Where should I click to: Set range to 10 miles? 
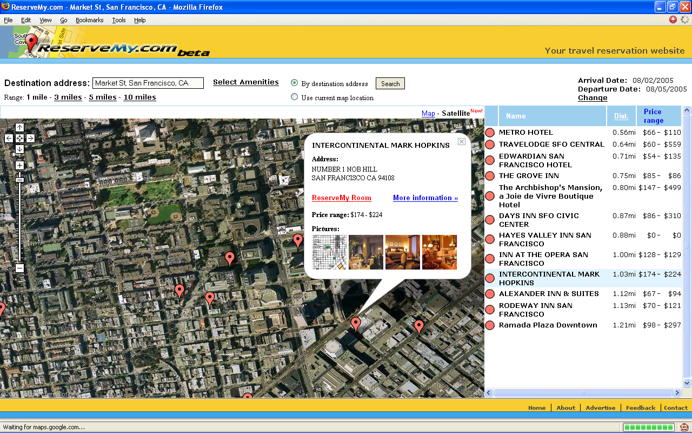click(140, 97)
